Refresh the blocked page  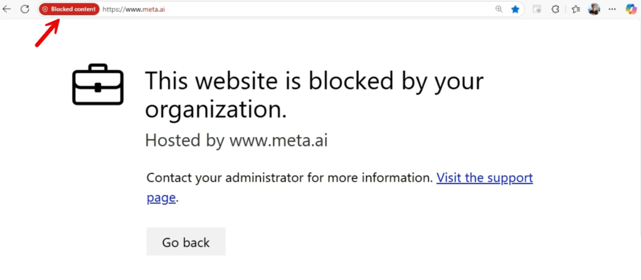click(25, 9)
